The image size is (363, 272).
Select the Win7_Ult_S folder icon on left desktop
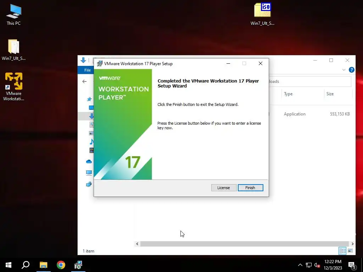tap(14, 50)
